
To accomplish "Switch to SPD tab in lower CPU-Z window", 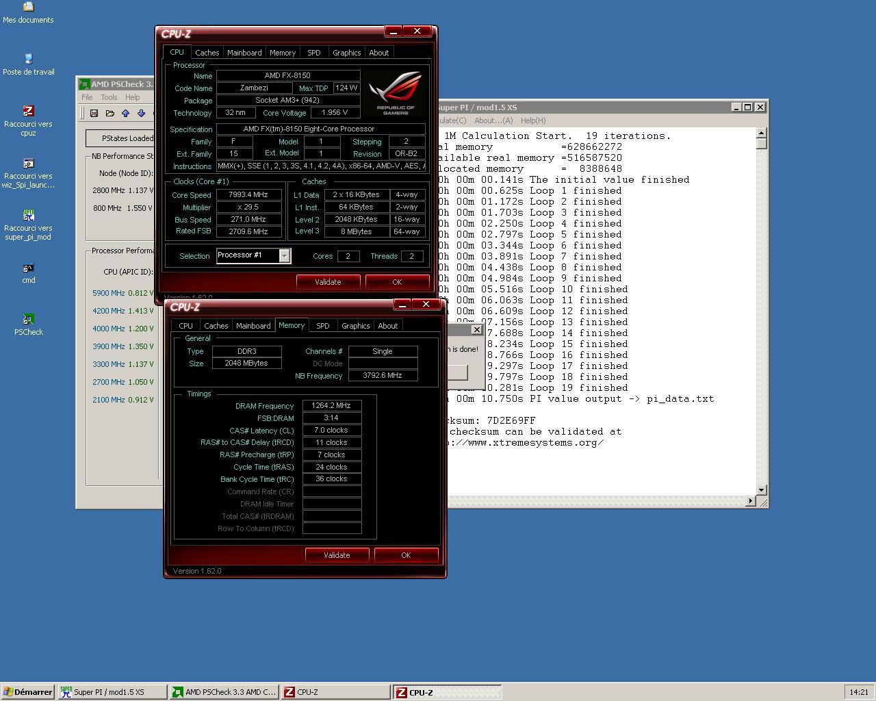I will point(322,326).
